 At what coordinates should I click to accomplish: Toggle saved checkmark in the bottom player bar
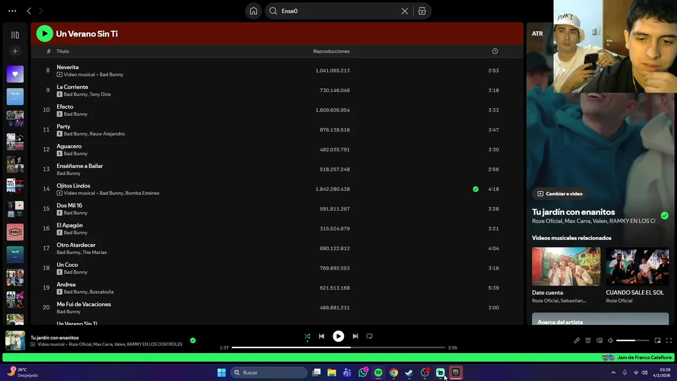point(193,340)
